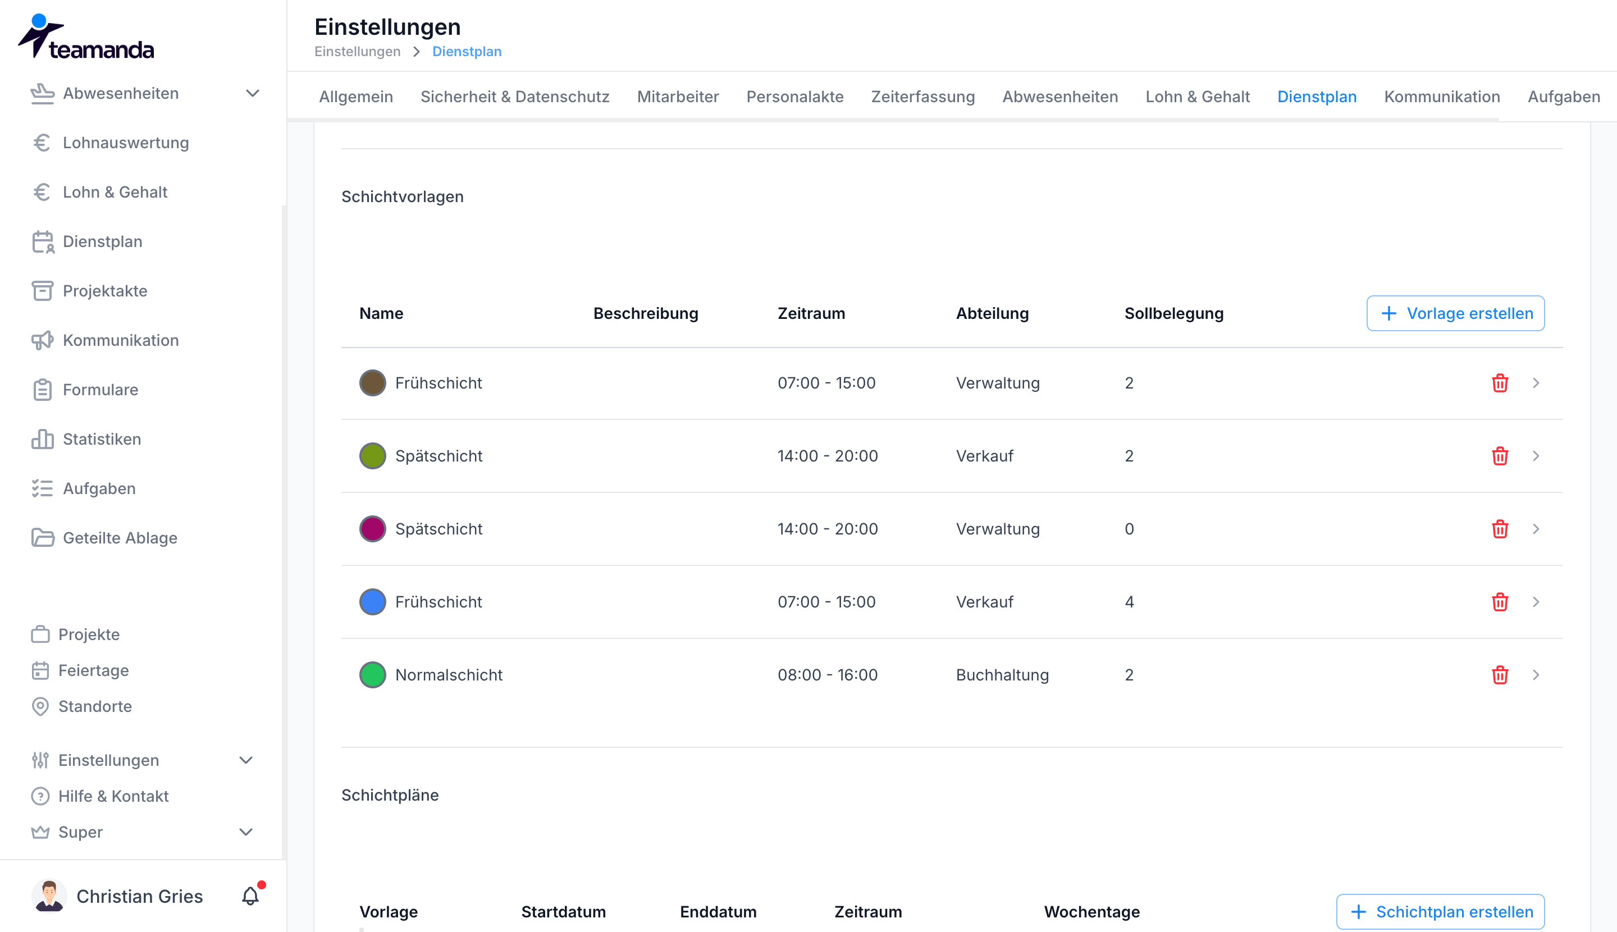The width and height of the screenshot is (1617, 932).
Task: Open the Aufgaben tab
Action: [1564, 97]
